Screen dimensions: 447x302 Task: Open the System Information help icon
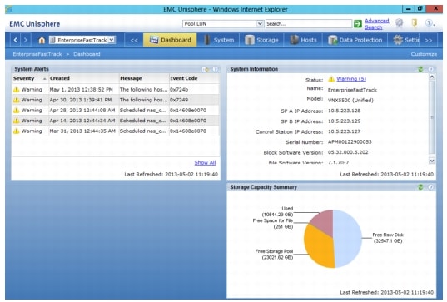(x=430, y=69)
